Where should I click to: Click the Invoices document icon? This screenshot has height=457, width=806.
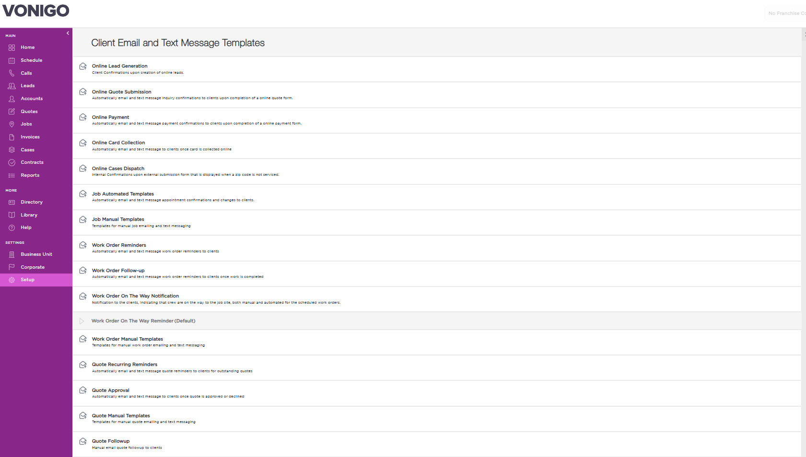point(12,137)
